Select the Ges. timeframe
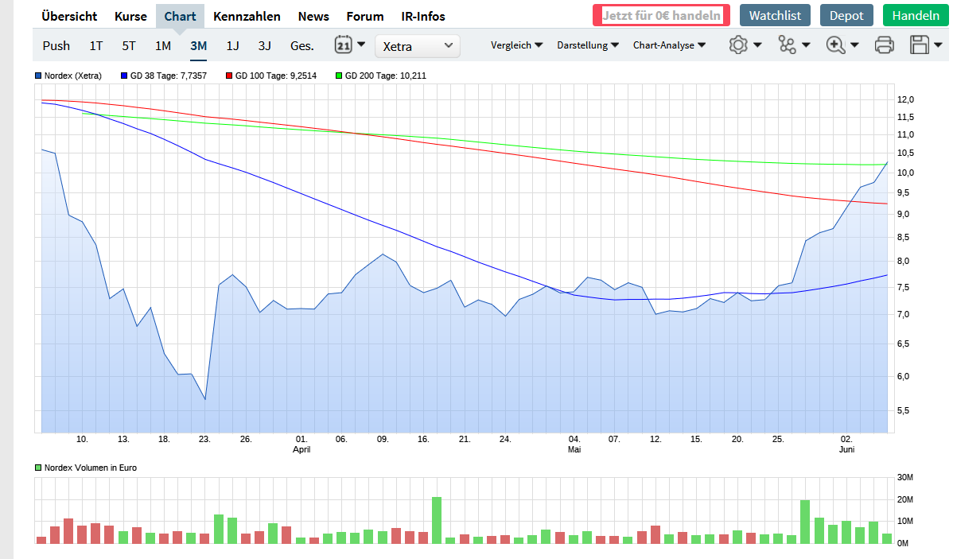This screenshot has width=953, height=559. (x=302, y=46)
